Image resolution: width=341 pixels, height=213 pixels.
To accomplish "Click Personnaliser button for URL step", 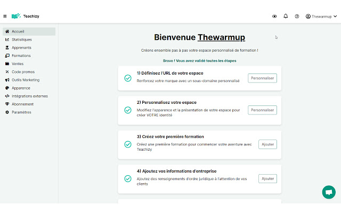I will coord(262,78).
